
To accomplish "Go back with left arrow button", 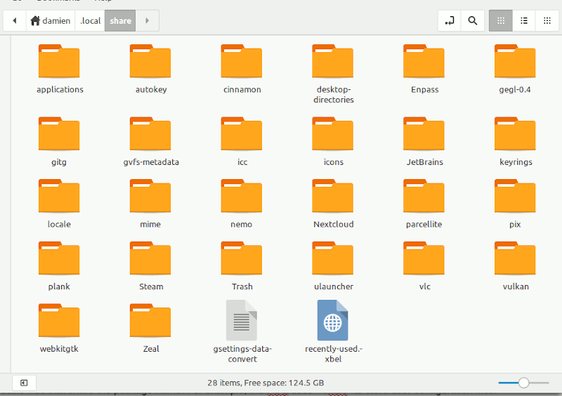I will 15,21.
